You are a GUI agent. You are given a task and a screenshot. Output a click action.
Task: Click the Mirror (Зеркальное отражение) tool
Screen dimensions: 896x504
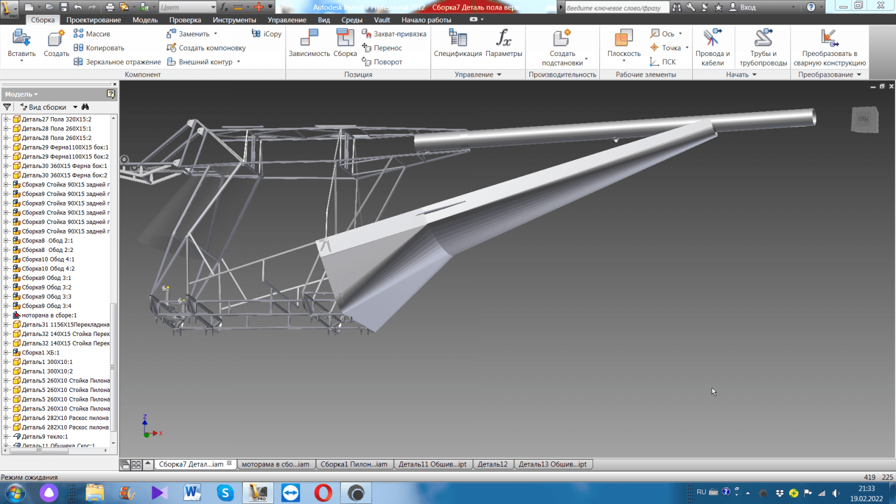pyautogui.click(x=117, y=62)
